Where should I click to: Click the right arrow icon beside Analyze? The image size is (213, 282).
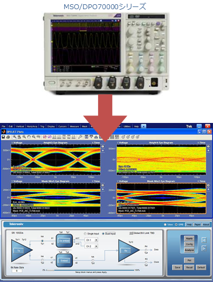pyautogui.click(x=204, y=249)
